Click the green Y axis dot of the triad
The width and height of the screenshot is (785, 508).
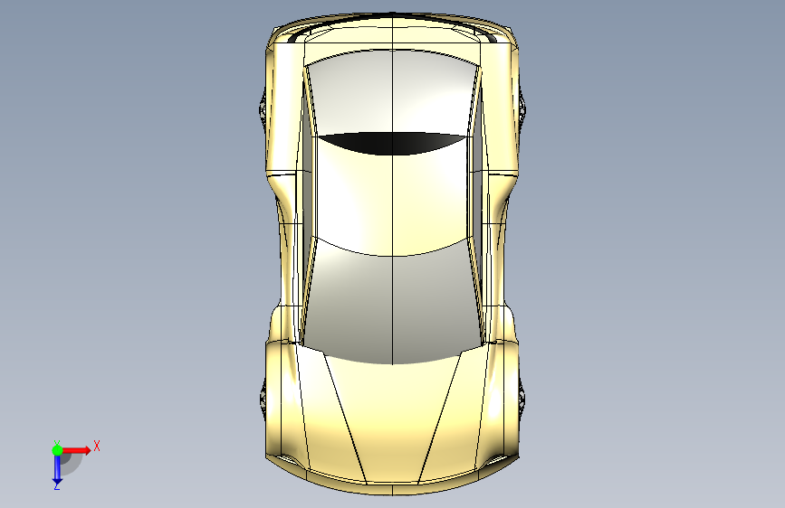pos(57,450)
